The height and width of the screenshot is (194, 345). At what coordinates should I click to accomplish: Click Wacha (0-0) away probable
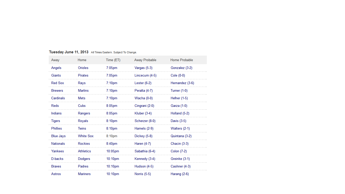tap(143, 98)
